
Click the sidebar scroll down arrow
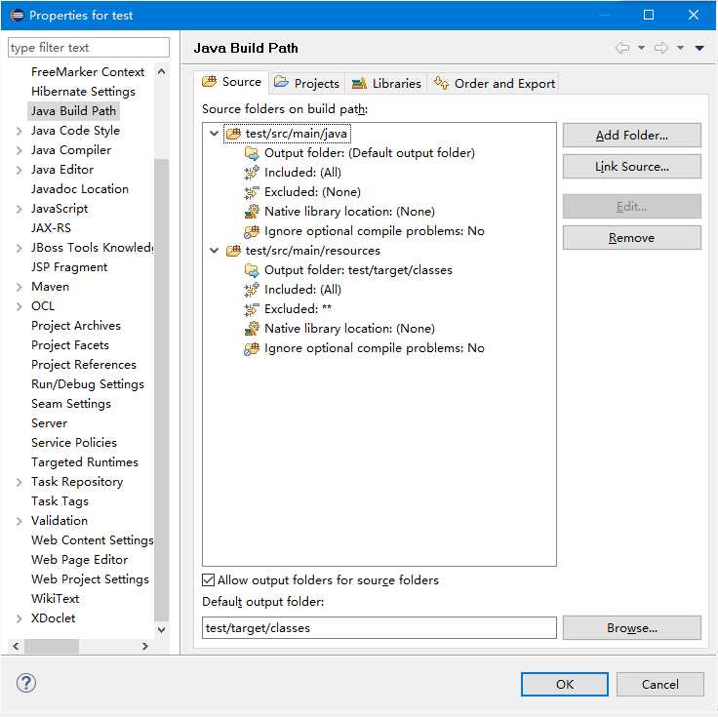pyautogui.click(x=161, y=630)
